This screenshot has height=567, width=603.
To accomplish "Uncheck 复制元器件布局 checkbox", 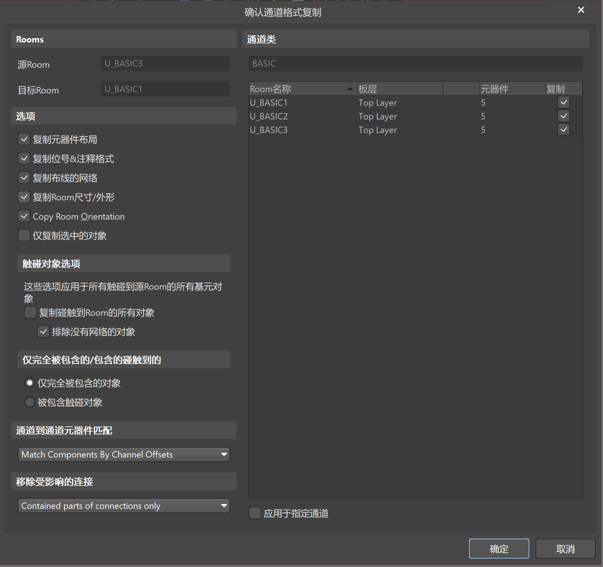I will click(24, 139).
